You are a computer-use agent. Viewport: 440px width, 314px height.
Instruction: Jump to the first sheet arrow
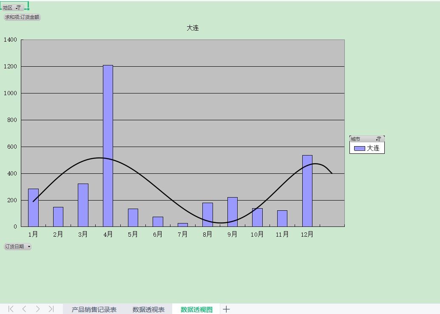tap(11, 309)
